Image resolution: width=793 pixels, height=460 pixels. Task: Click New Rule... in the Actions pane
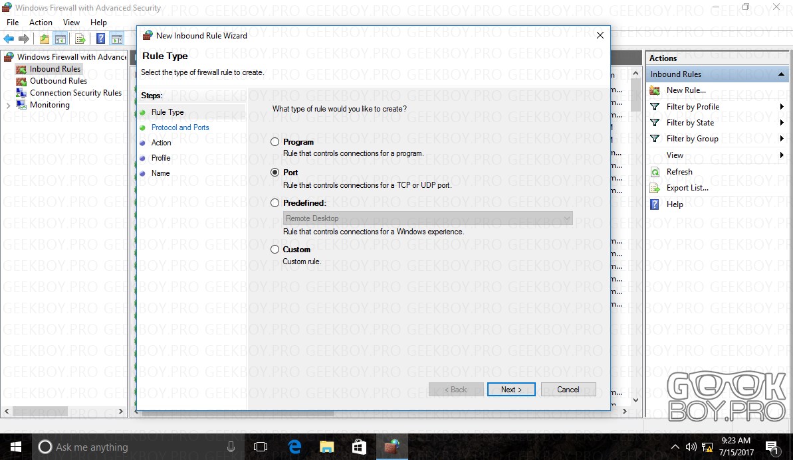pyautogui.click(x=686, y=90)
